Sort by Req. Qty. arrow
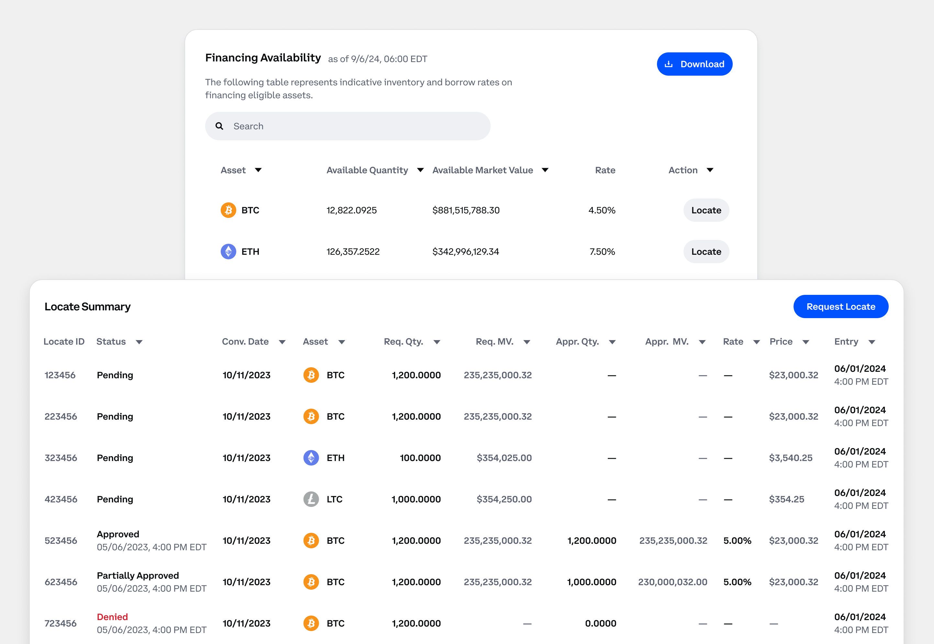The height and width of the screenshot is (644, 934). tap(437, 342)
